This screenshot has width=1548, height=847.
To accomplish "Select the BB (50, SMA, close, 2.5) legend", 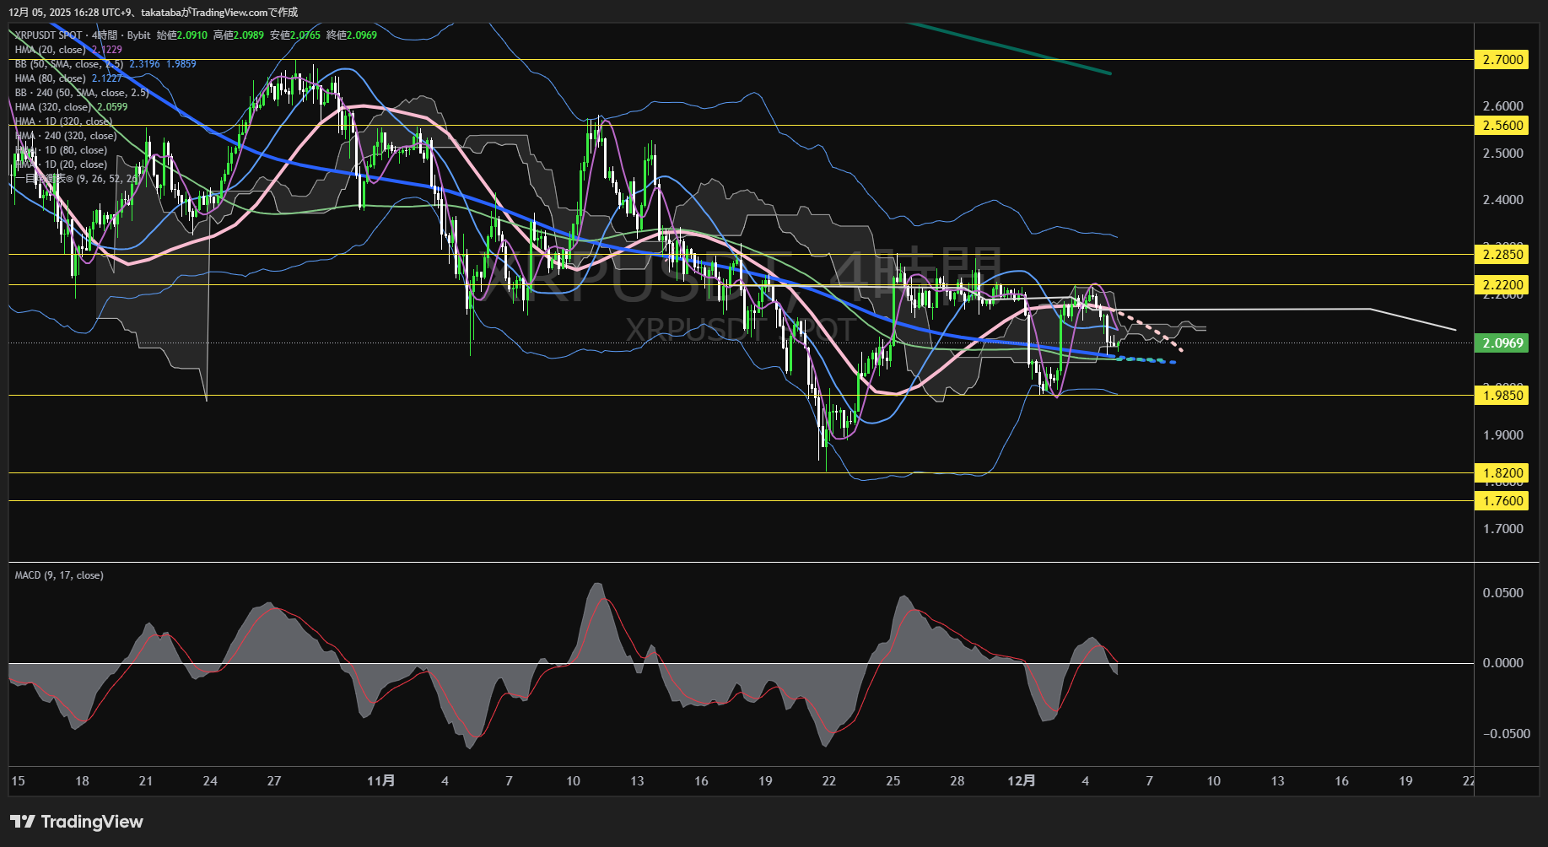I will coord(69,64).
